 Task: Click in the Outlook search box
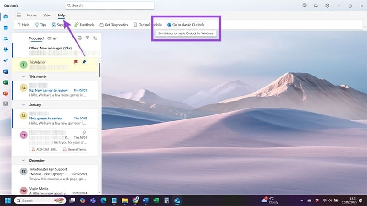point(110,5)
